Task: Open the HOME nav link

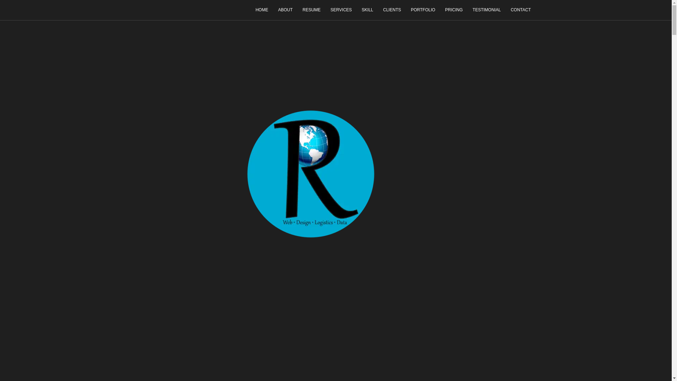Action: (x=262, y=10)
